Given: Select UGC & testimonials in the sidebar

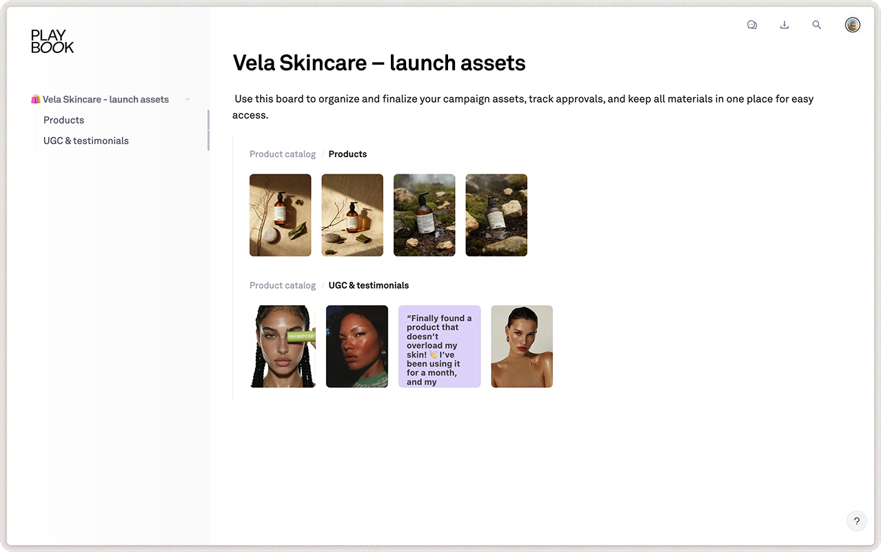Looking at the screenshot, I should 85,141.
